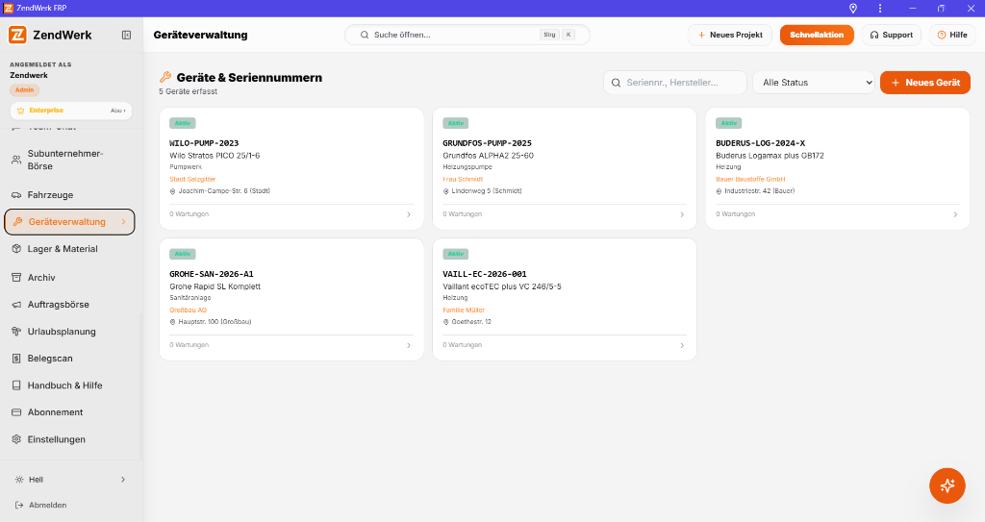The height and width of the screenshot is (522, 985).
Task: Open customer link Frau Schmidt
Action: pyautogui.click(x=463, y=180)
